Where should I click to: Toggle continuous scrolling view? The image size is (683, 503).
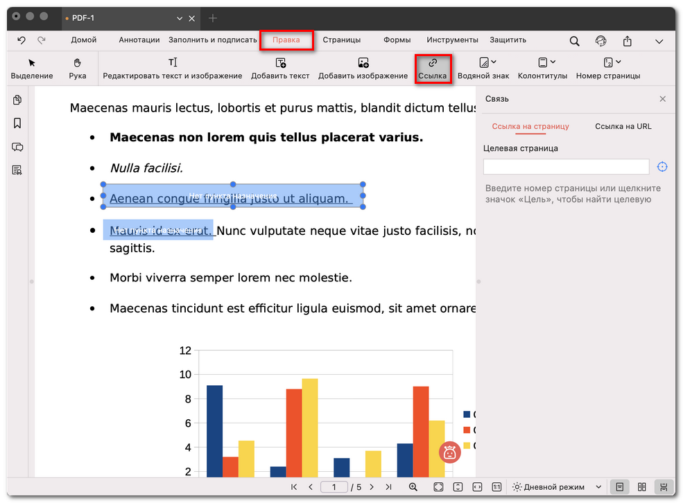tap(664, 487)
